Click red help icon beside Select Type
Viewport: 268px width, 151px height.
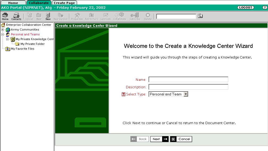pyautogui.click(x=123, y=94)
